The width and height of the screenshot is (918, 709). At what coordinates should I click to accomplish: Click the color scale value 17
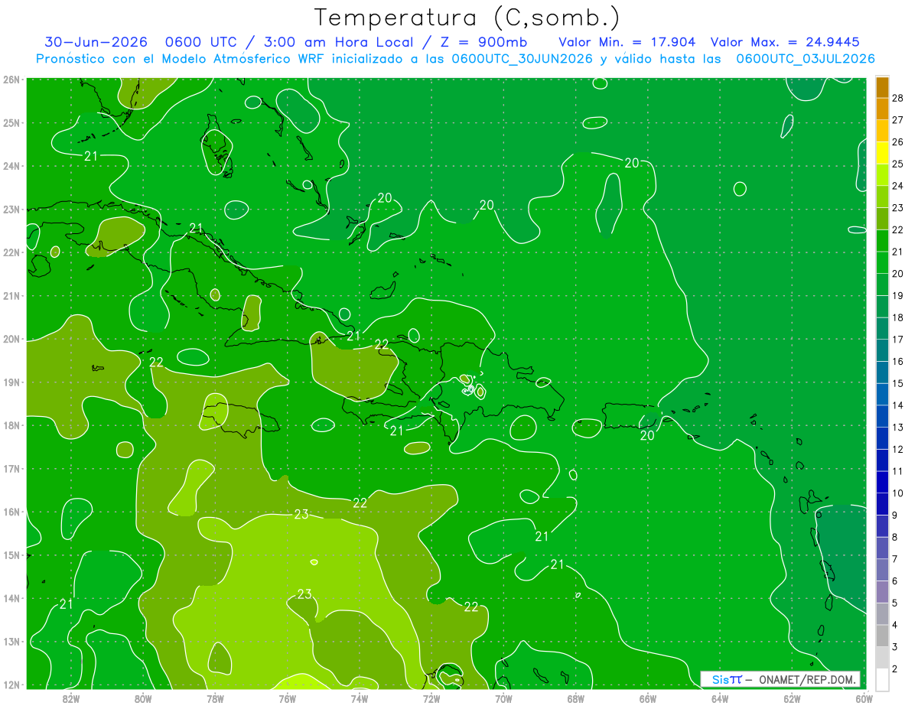click(897, 340)
